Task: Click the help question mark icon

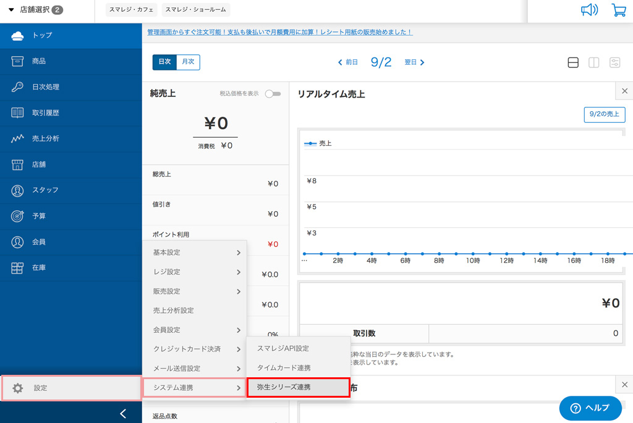Action: click(x=576, y=408)
